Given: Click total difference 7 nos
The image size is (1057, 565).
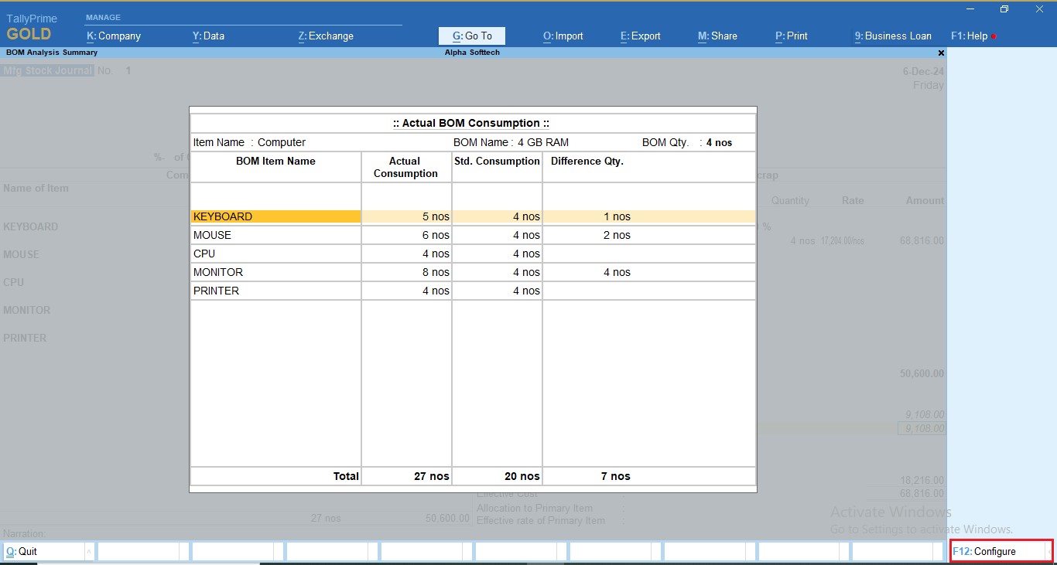Looking at the screenshot, I should coord(616,476).
